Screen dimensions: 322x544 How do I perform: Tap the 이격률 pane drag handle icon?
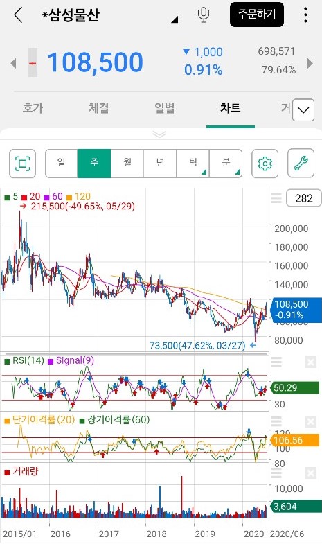point(276,421)
